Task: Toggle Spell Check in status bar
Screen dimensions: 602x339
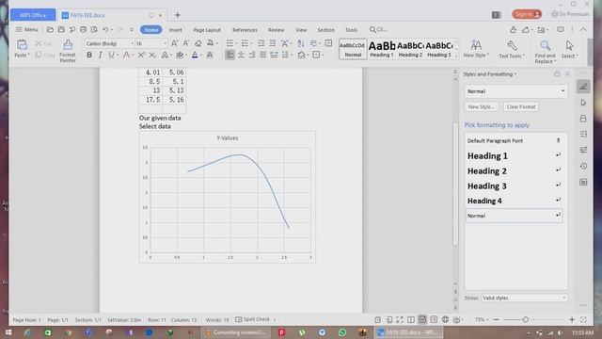Action: [x=253, y=319]
